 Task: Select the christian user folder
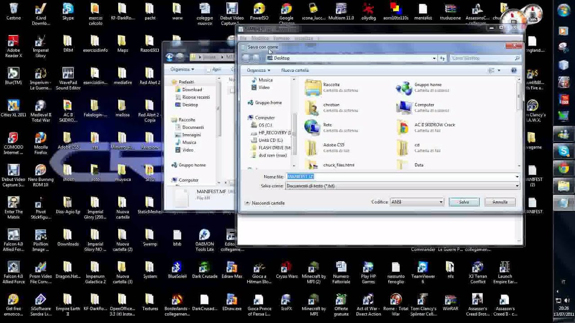[x=332, y=108]
